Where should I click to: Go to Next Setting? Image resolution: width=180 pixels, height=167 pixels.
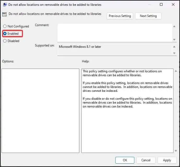coord(148,16)
